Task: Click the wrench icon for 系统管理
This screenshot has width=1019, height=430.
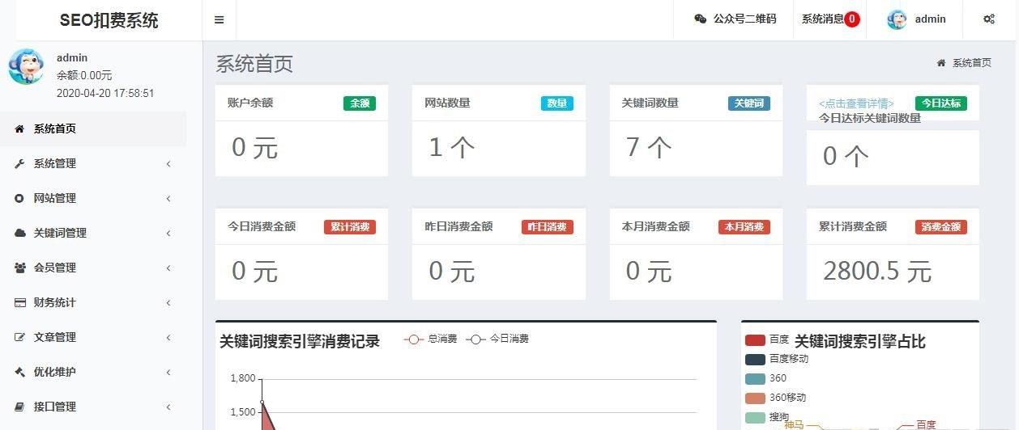Action: (19, 163)
